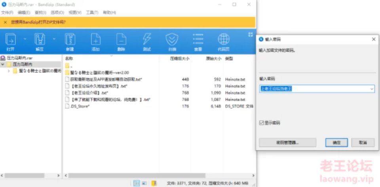Click the Add (添加) file icon
The image size is (380, 187).
point(96,40)
